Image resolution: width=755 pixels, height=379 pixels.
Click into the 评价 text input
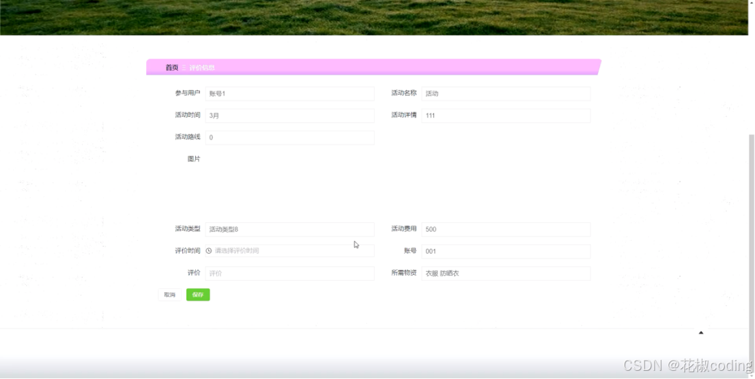pos(290,273)
